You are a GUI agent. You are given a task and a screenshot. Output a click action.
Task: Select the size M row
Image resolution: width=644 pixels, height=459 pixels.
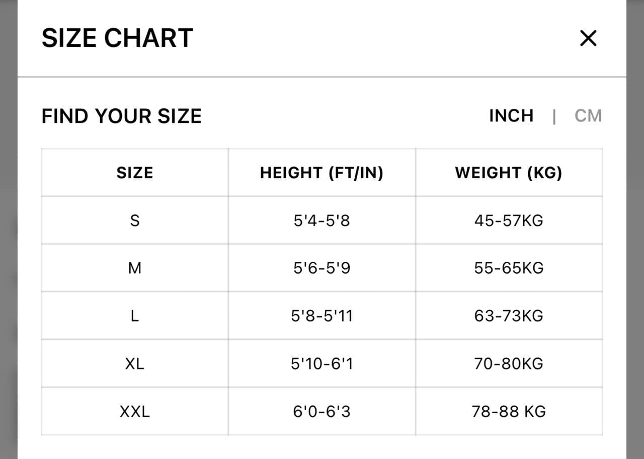134,268
